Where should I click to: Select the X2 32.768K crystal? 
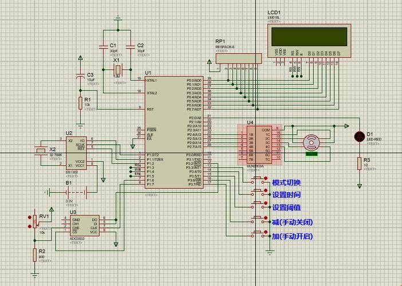pyautogui.click(x=40, y=152)
